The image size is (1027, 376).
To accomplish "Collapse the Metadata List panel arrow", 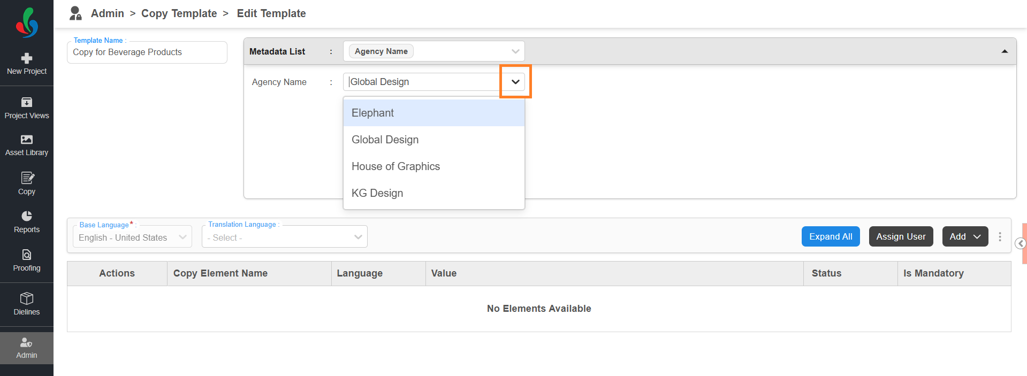I will 1005,51.
